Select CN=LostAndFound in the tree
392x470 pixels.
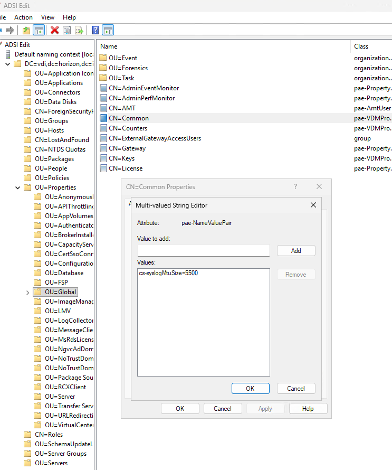(x=62, y=140)
